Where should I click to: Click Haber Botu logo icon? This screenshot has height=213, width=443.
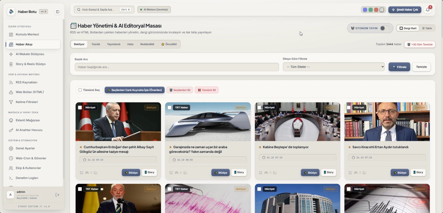click(11, 12)
